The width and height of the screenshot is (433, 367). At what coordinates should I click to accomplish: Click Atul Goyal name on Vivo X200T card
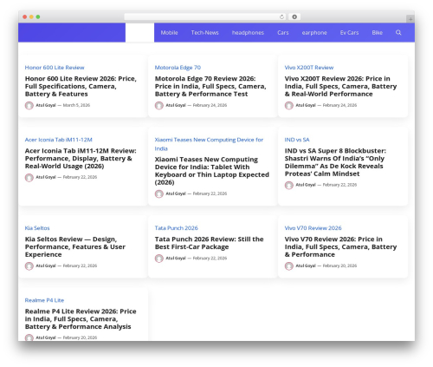click(306, 105)
